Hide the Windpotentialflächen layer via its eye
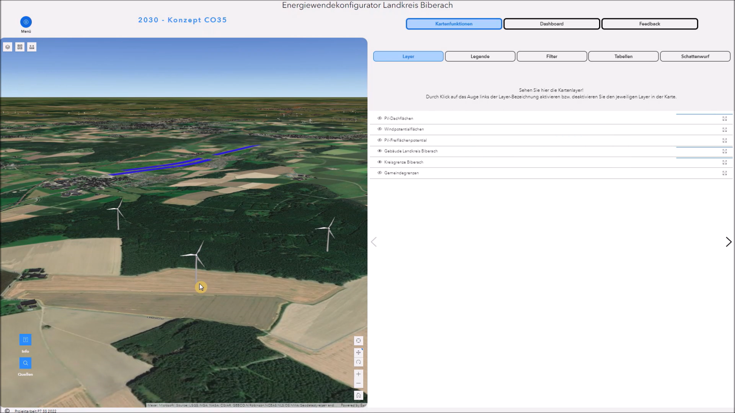The height and width of the screenshot is (413, 735). (x=379, y=129)
